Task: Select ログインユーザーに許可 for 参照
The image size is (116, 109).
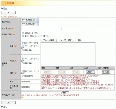Action: 23,46
